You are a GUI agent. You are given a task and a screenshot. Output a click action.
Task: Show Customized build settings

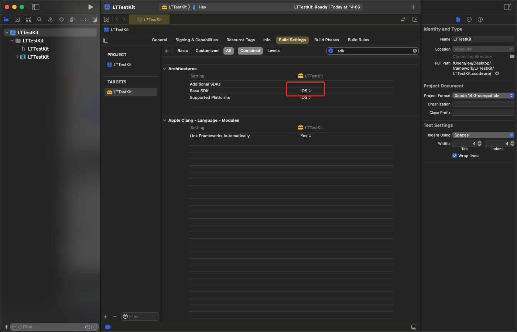tap(207, 51)
